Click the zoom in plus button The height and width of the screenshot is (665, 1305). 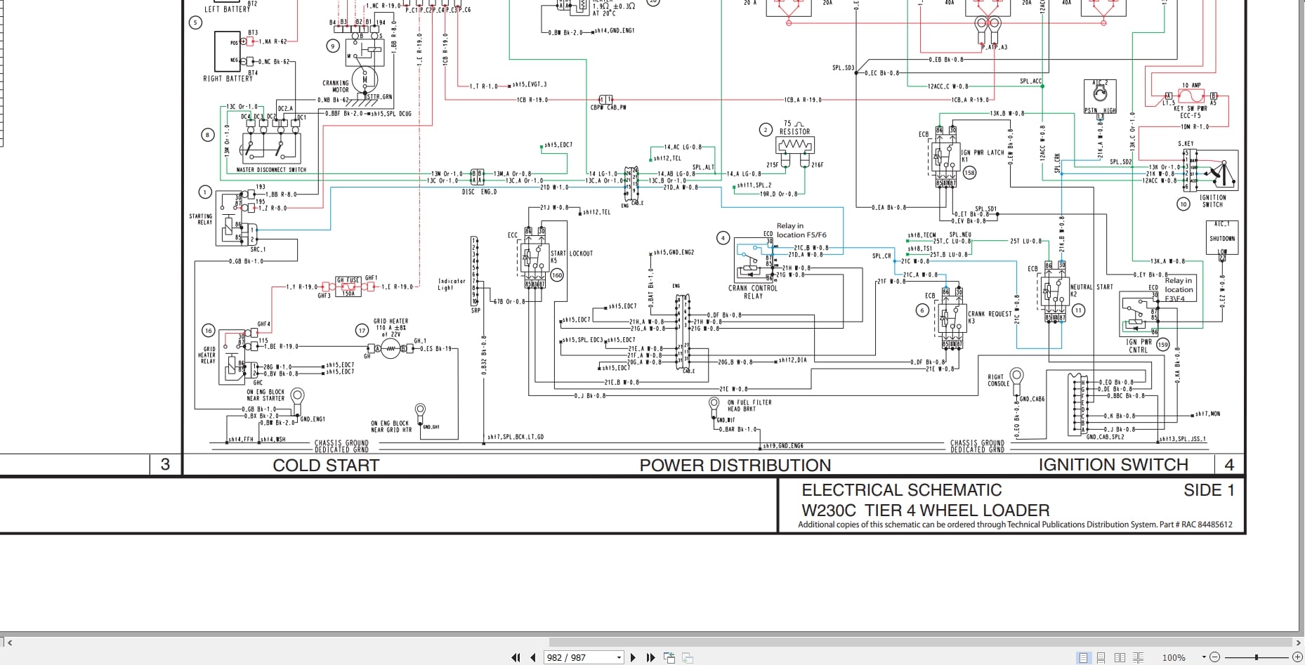(x=1297, y=658)
